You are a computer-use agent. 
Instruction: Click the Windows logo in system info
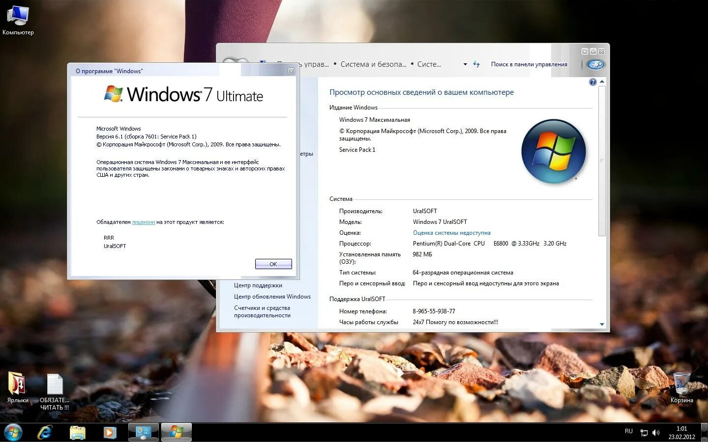coord(554,151)
